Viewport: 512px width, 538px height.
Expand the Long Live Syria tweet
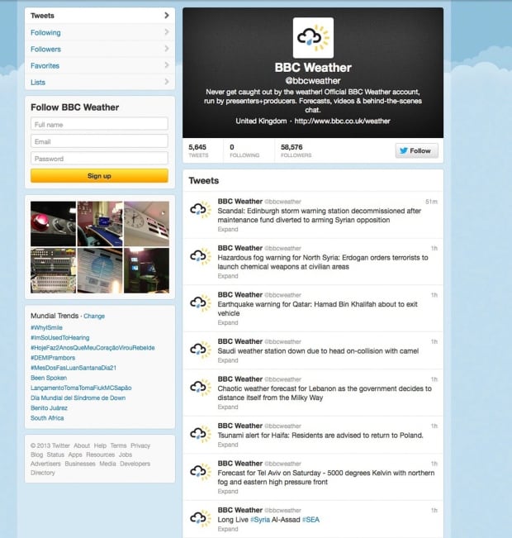point(228,529)
